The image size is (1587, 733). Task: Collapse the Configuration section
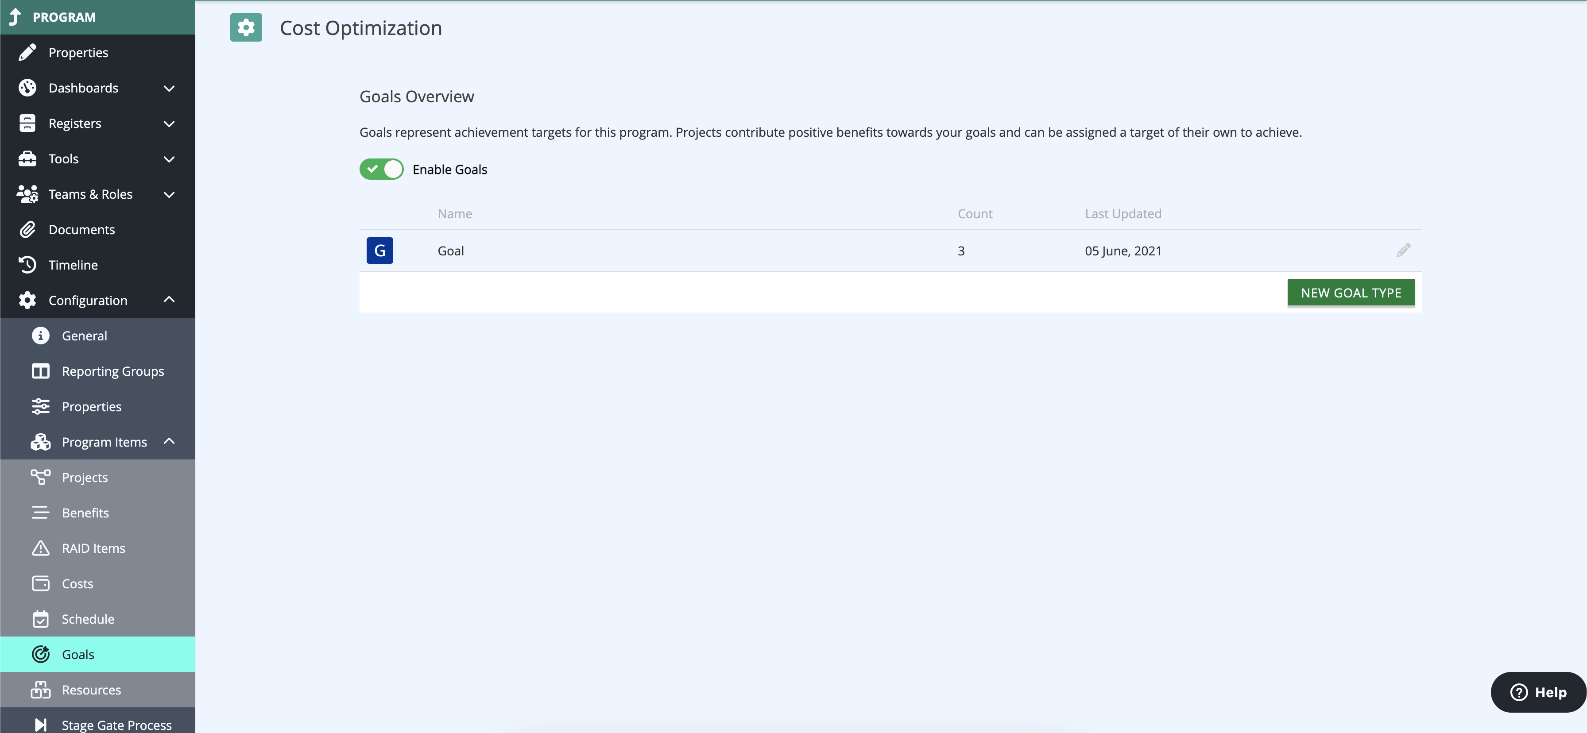coord(170,300)
